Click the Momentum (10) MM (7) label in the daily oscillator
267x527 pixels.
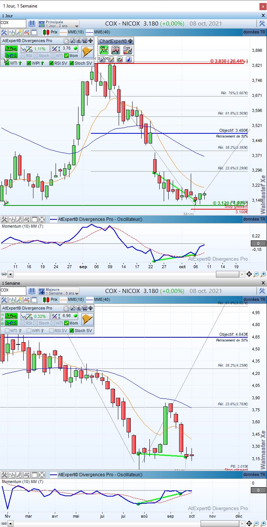[x=23, y=227]
